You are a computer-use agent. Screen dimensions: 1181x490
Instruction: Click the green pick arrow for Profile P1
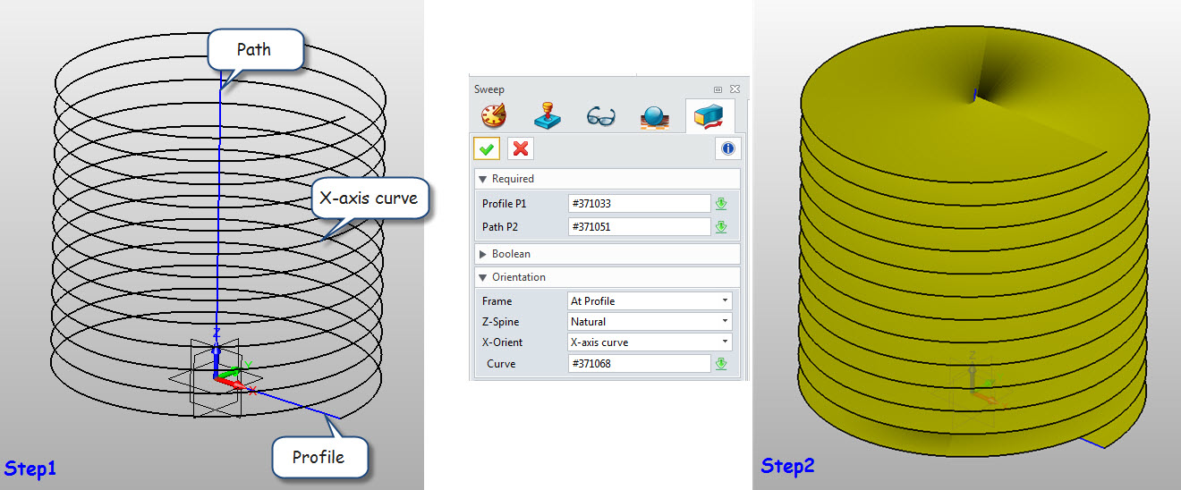(721, 203)
